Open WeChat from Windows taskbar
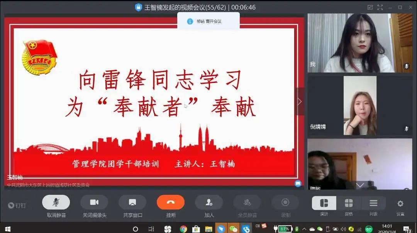Image resolution: width=417 pixels, height=233 pixels. pyautogui.click(x=233, y=229)
